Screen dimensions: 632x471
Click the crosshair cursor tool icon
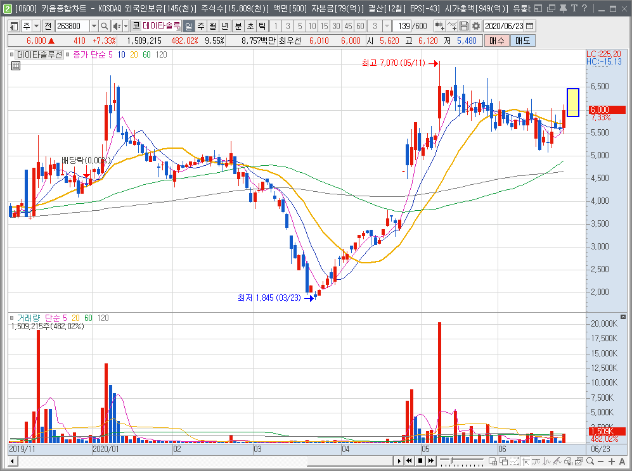(x=526, y=461)
